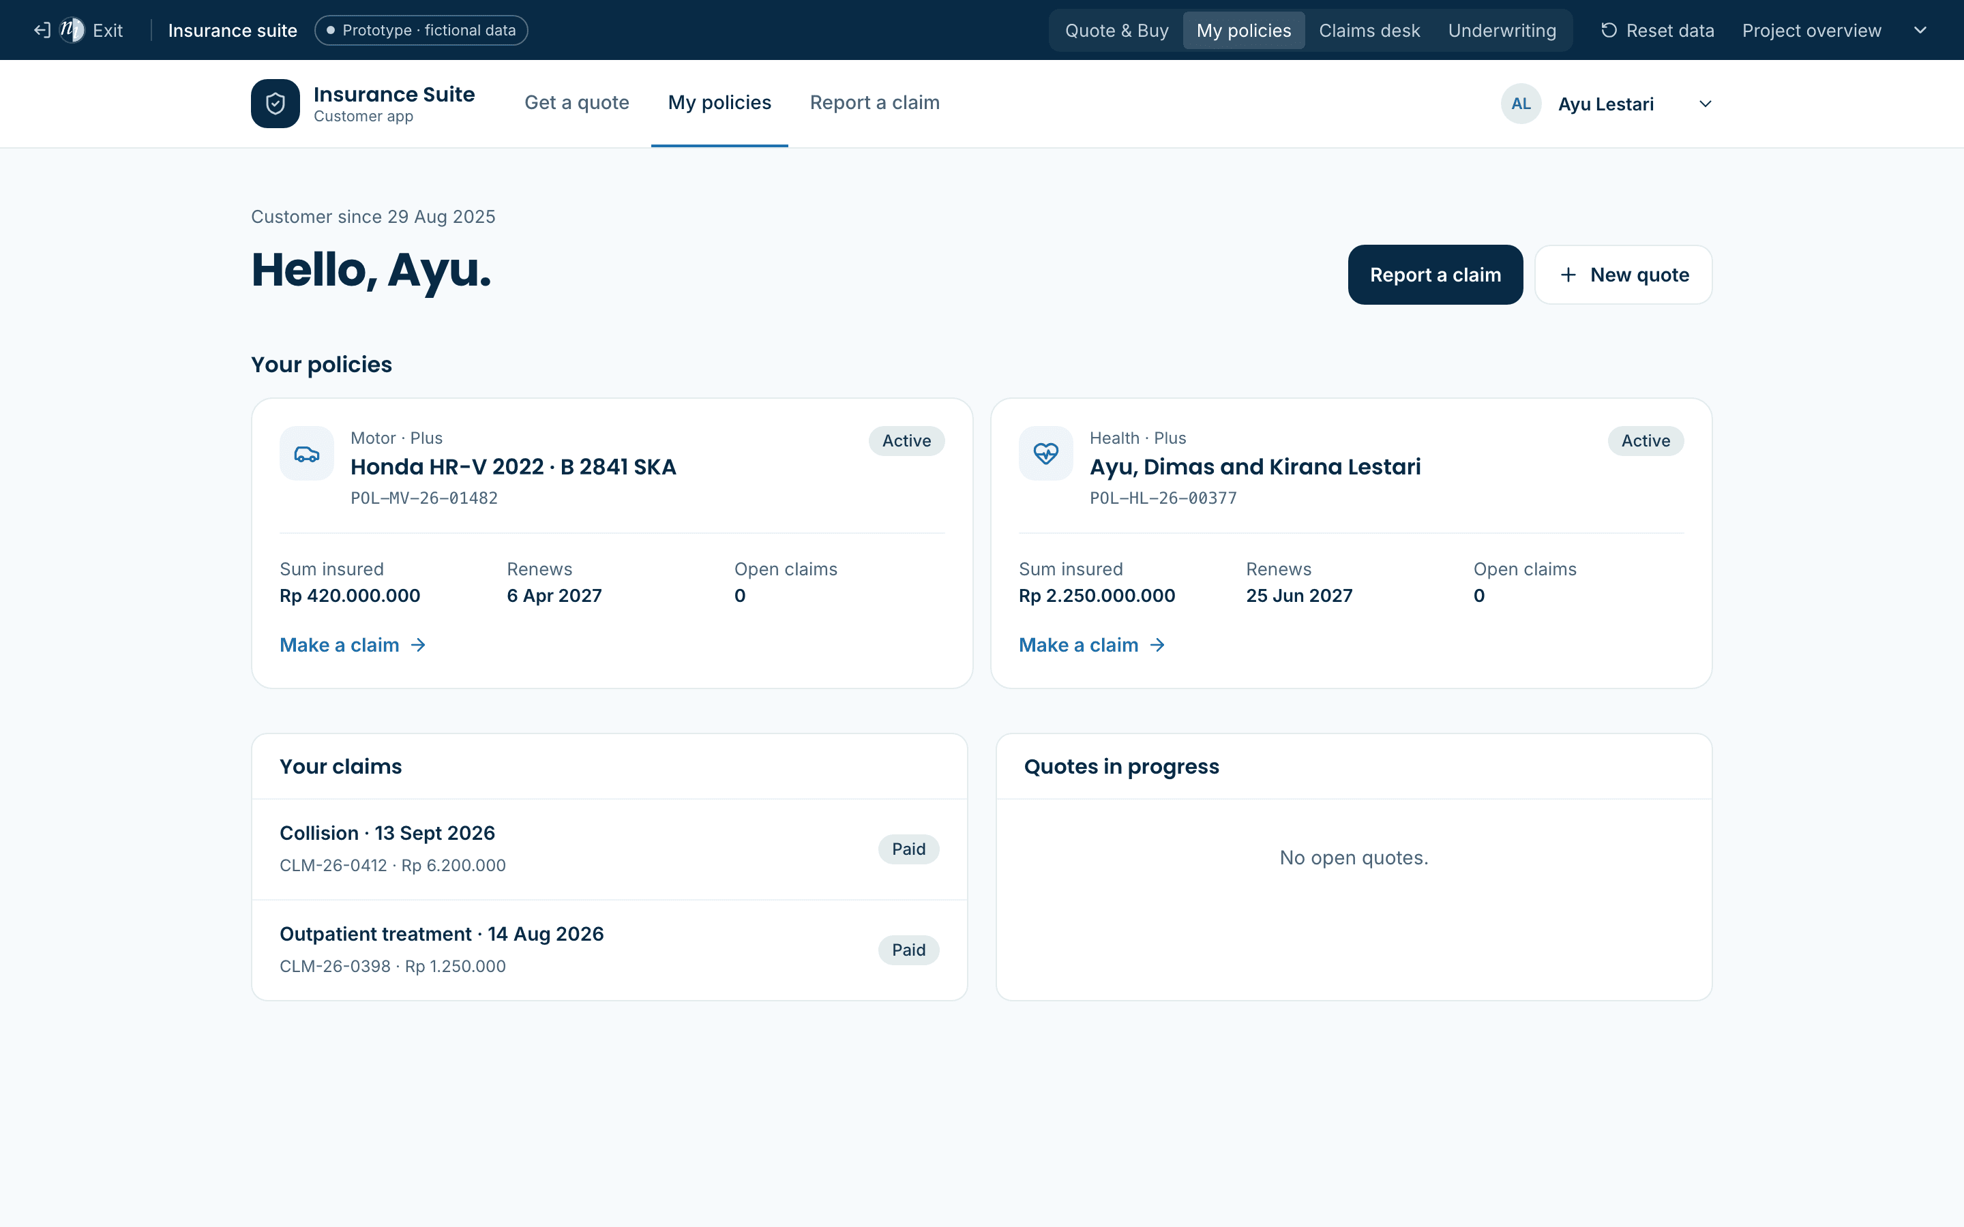
Task: Open the Claims desk tab
Action: pyautogui.click(x=1369, y=30)
